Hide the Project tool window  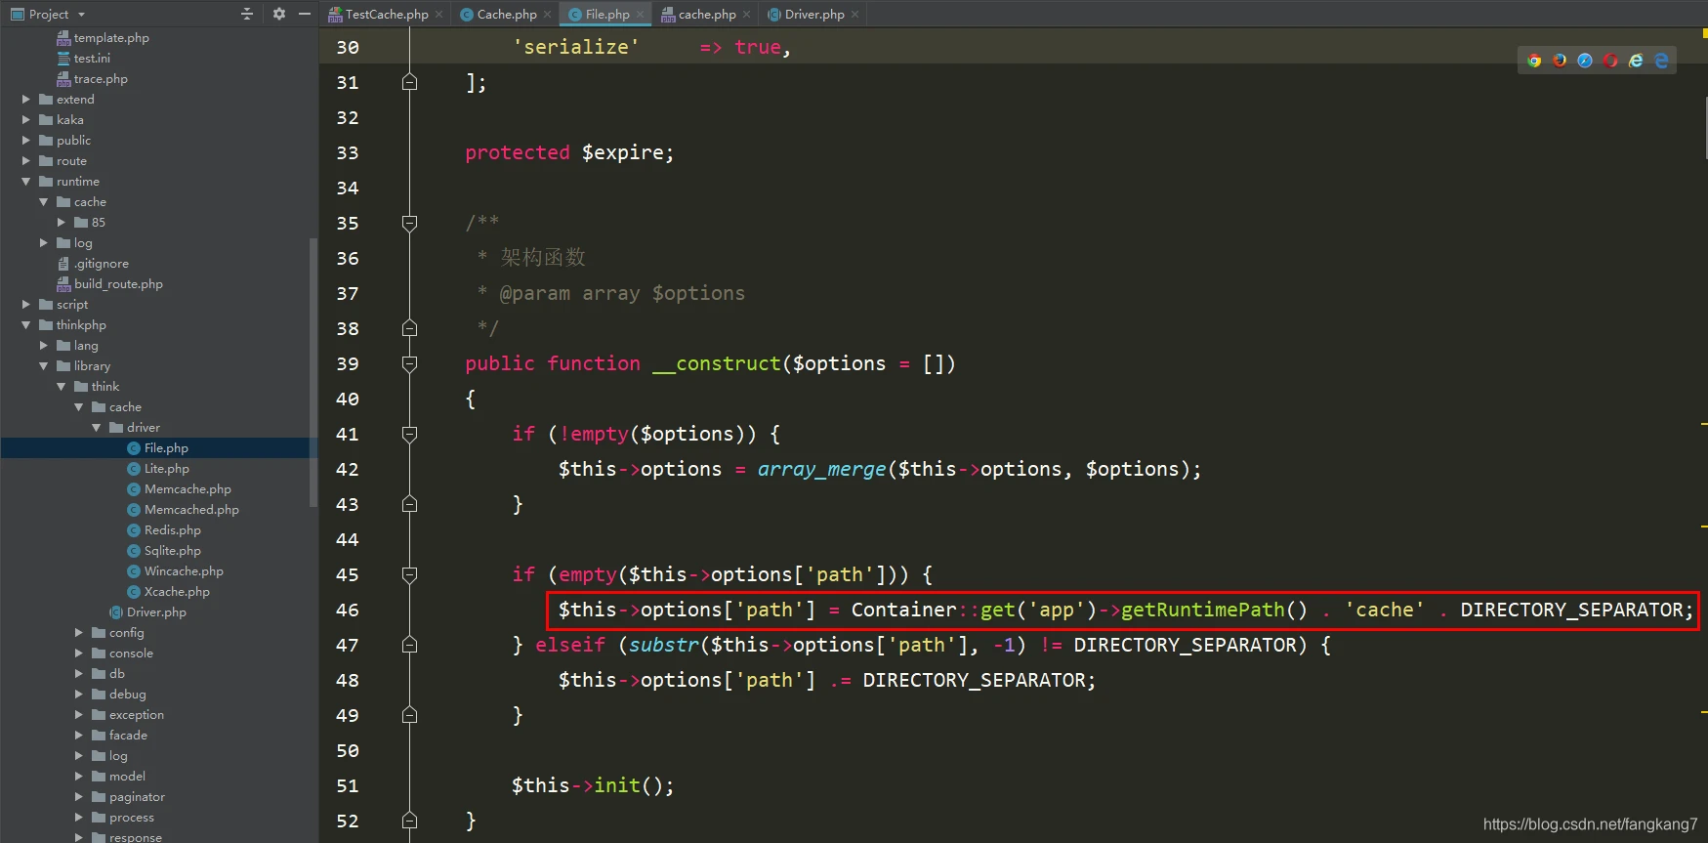tap(305, 14)
